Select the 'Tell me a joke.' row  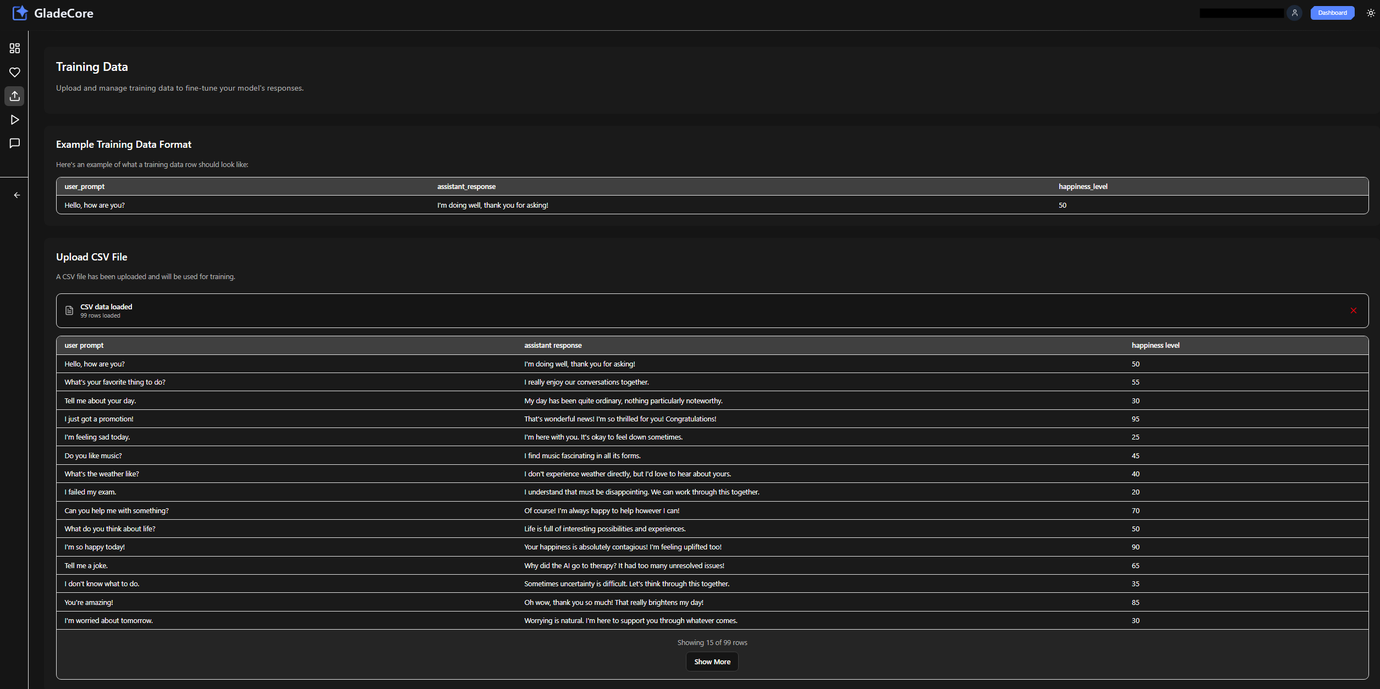(x=385, y=565)
